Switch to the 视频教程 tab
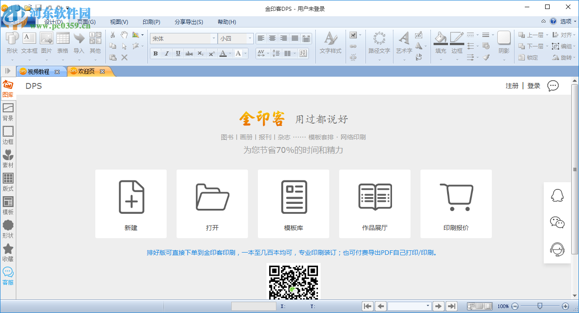This screenshot has height=313, width=579. click(38, 71)
